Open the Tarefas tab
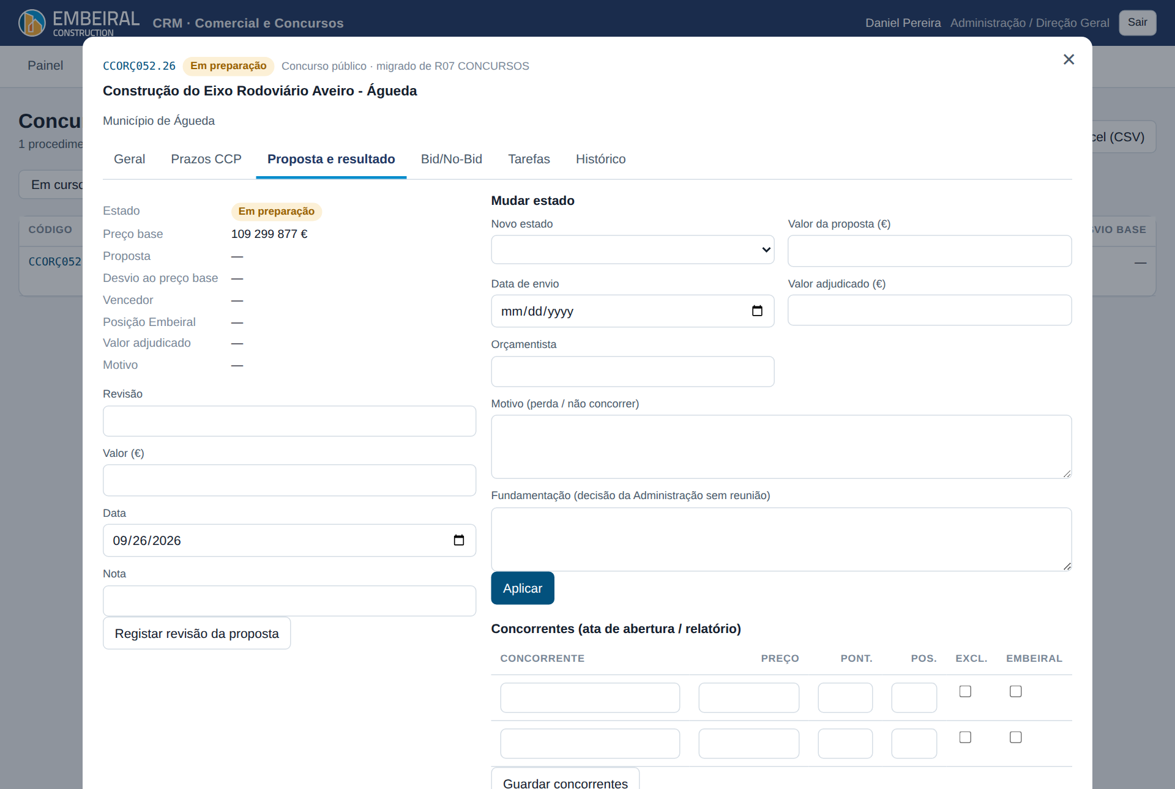 [529, 159]
